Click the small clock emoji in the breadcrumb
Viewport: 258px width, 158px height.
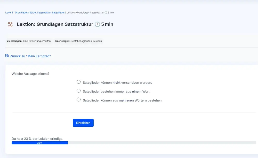(106, 13)
